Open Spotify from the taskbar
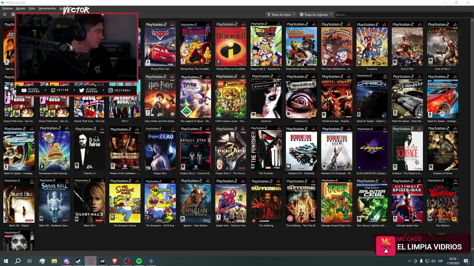Viewport: 474px width, 266px height. click(x=139, y=261)
